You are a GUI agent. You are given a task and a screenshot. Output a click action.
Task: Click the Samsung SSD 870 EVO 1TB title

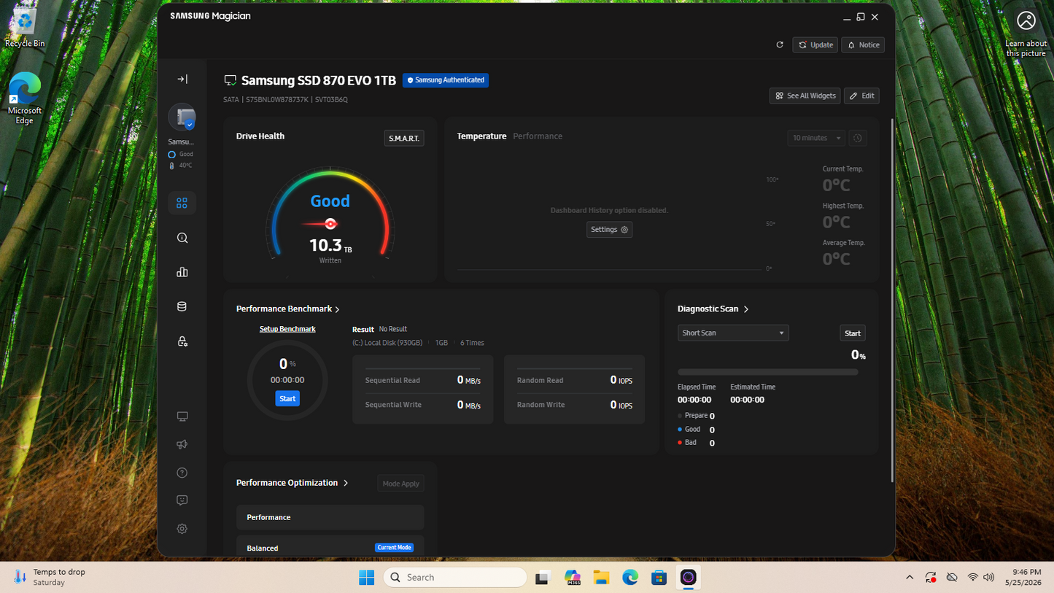(x=319, y=80)
